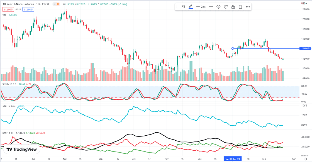This screenshot has width=312, height=162.
Task: Delete the selected drawing with the trash icon
Action: point(240,7)
